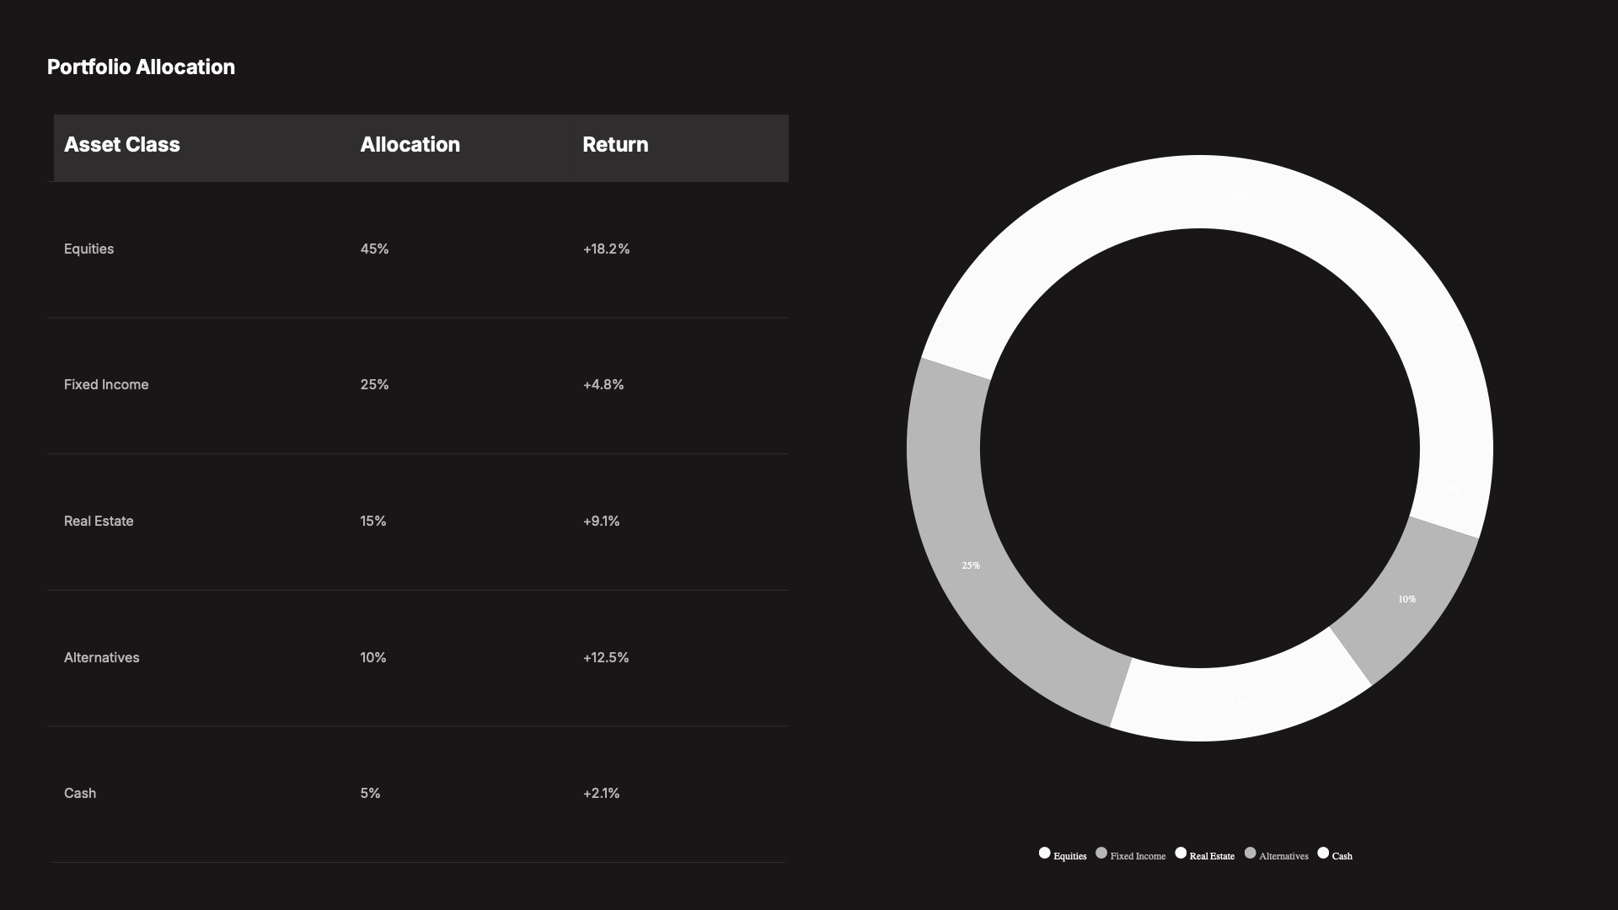This screenshot has height=910, width=1618.
Task: Select the 10% gray donut segment
Action: pos(1406,599)
